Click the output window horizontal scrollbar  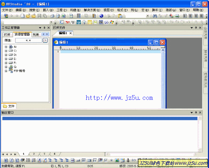(x=151, y=154)
